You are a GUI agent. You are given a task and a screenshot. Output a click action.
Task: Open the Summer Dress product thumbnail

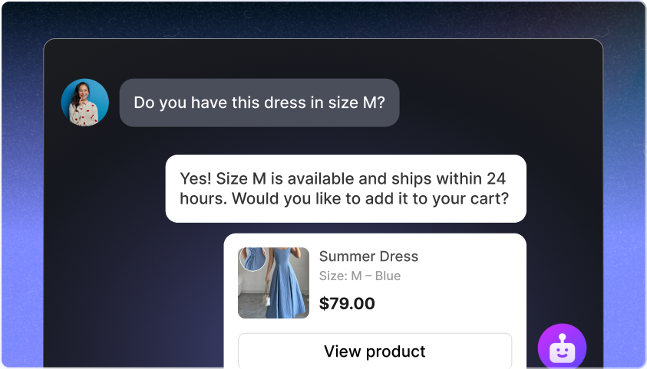click(x=274, y=282)
